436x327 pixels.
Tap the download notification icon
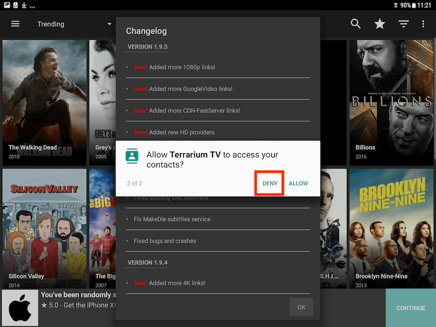tap(24, 5)
